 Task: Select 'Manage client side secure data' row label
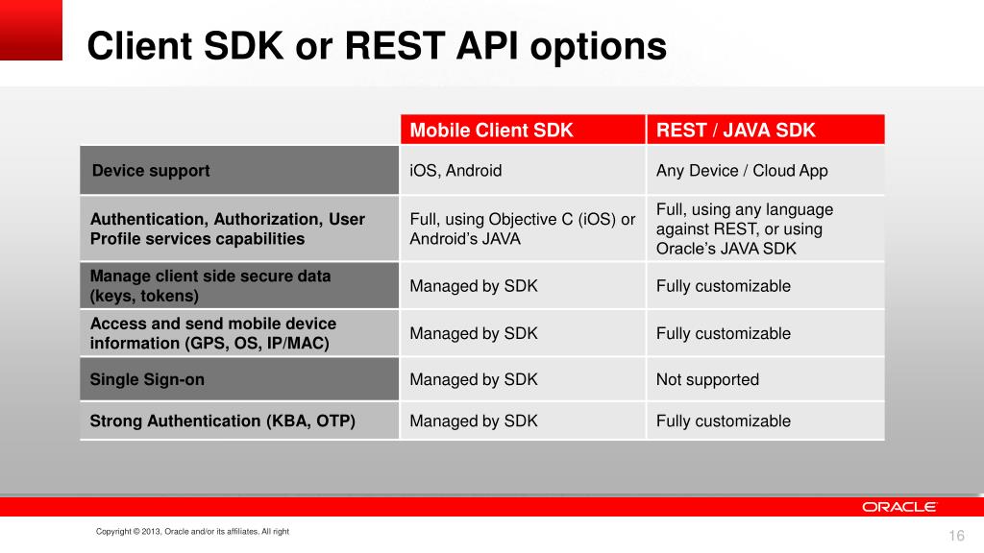(x=239, y=286)
